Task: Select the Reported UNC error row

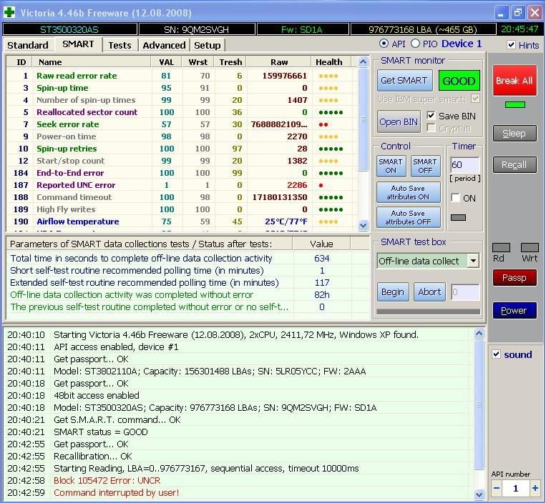Action: coord(182,185)
